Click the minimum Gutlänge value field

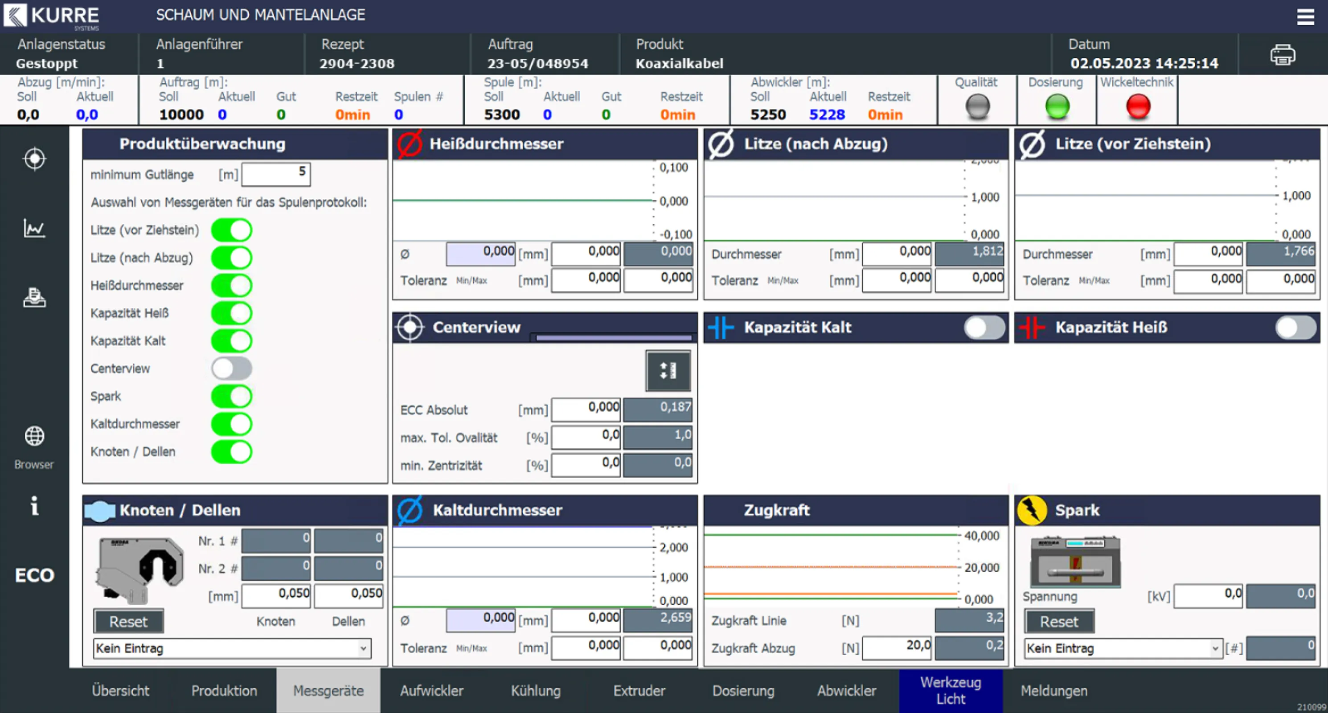pyautogui.click(x=275, y=174)
